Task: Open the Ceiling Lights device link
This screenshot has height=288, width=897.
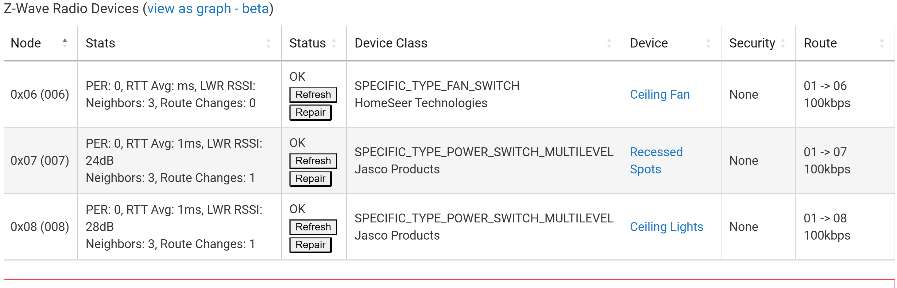Action: tap(667, 227)
